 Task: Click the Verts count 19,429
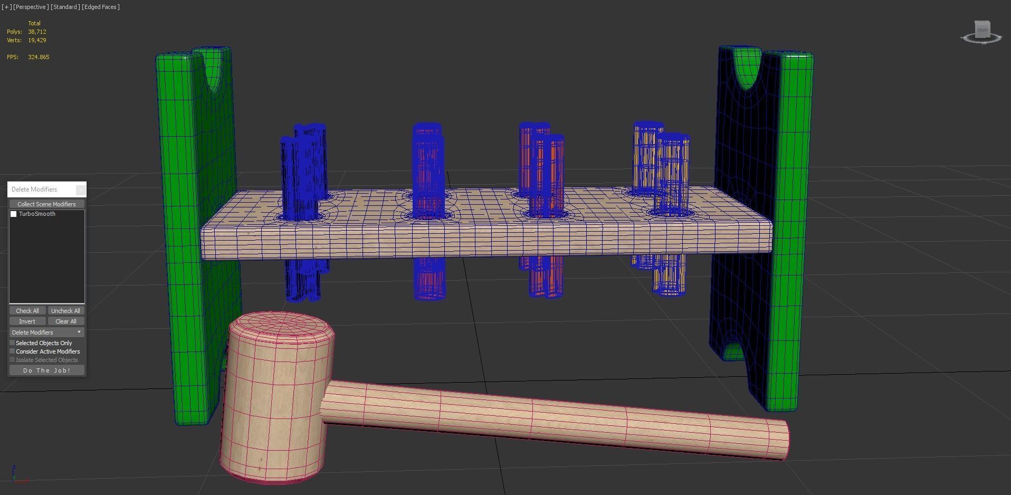point(37,40)
